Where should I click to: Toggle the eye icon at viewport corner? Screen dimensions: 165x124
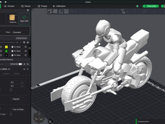33,10
